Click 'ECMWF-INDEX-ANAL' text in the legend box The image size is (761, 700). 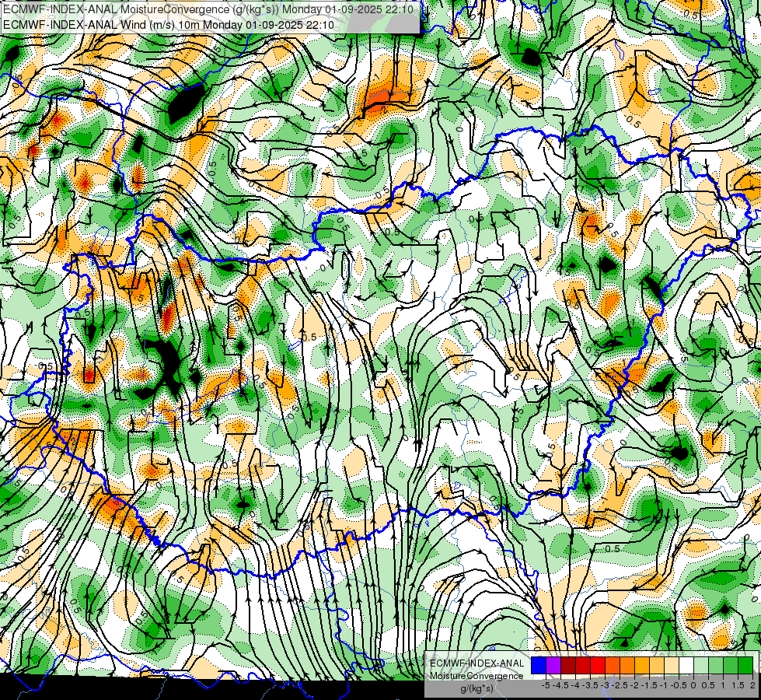476,663
